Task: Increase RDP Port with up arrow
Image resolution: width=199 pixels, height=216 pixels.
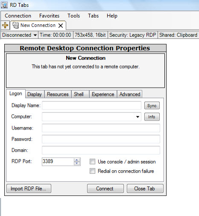Action: click(77, 160)
